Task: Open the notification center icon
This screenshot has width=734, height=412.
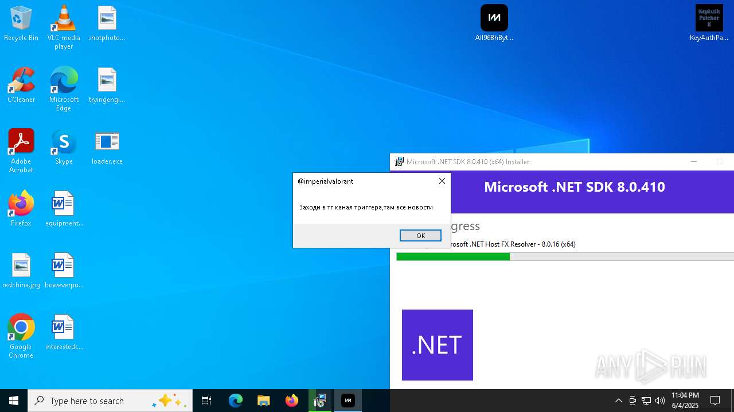Action: [x=715, y=401]
